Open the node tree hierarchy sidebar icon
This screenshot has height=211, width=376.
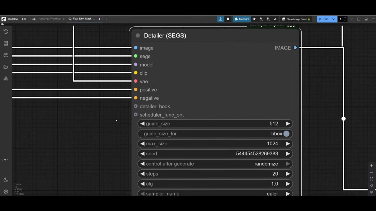(6, 79)
